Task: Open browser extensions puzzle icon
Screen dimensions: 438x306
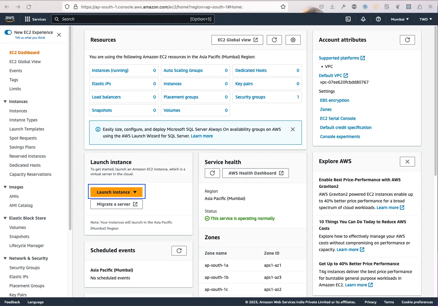Action: [420, 7]
